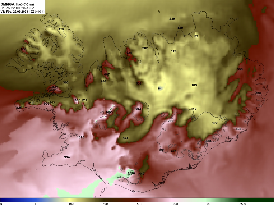Click the colour scale label 1001
The height and width of the screenshot is (206, 274).
click(x=209, y=204)
